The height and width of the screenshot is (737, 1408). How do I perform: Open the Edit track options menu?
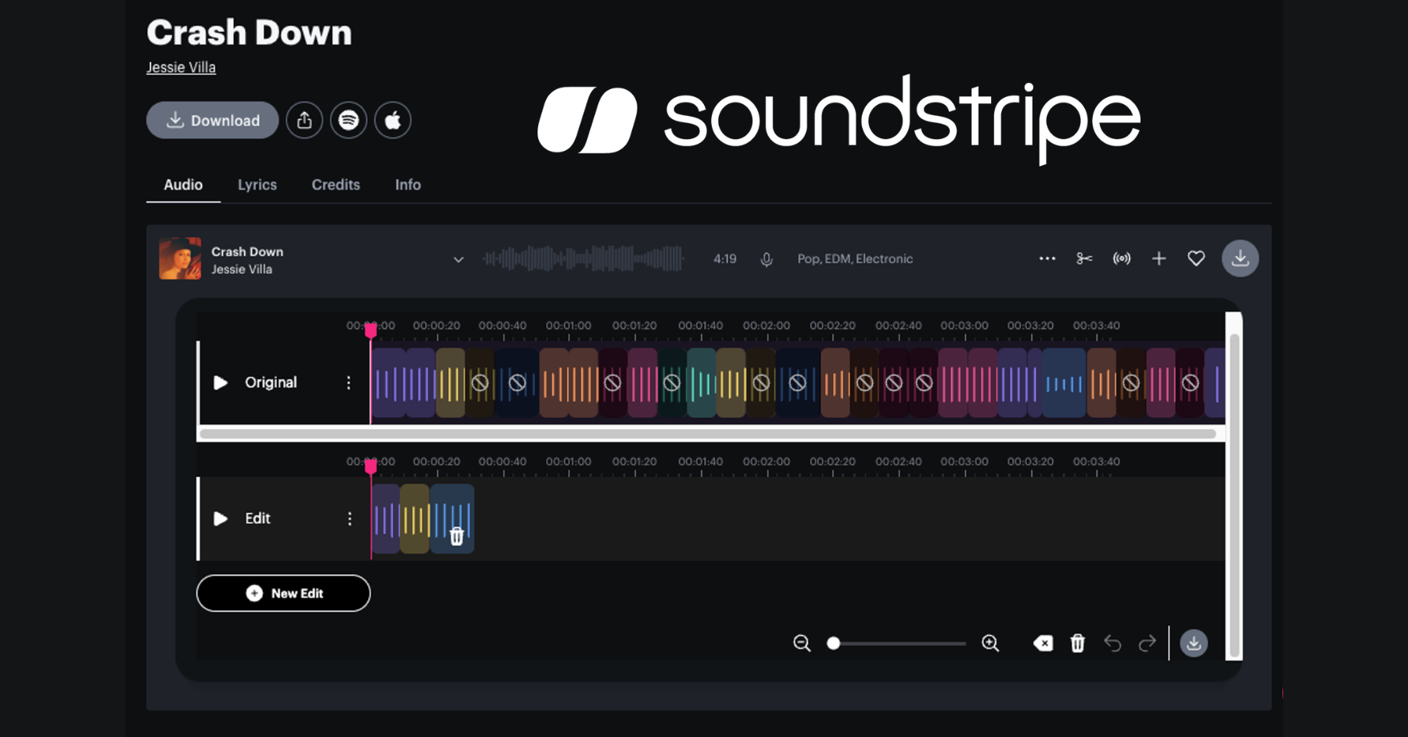pyautogui.click(x=349, y=518)
